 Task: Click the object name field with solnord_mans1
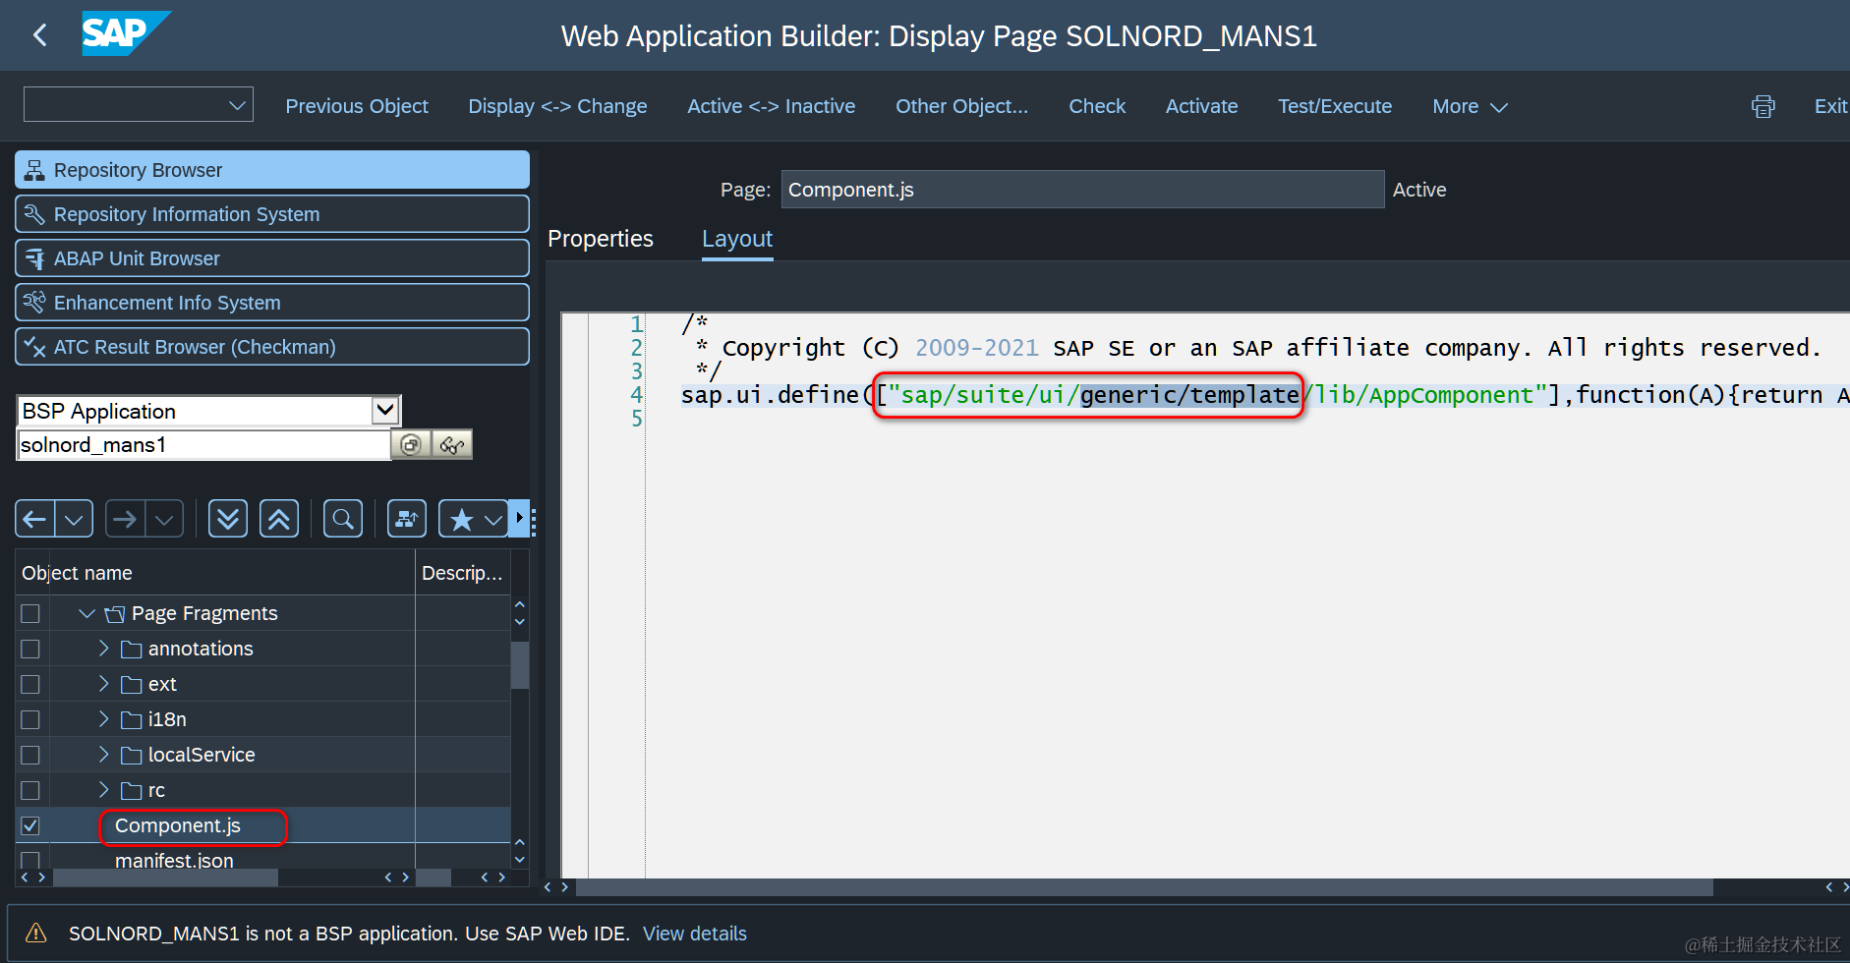click(204, 444)
